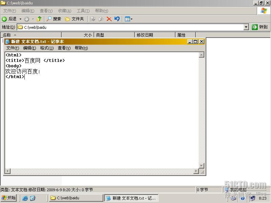Open the Forward button history dropdown arrow
The height and width of the screenshot is (203, 271).
point(33,19)
